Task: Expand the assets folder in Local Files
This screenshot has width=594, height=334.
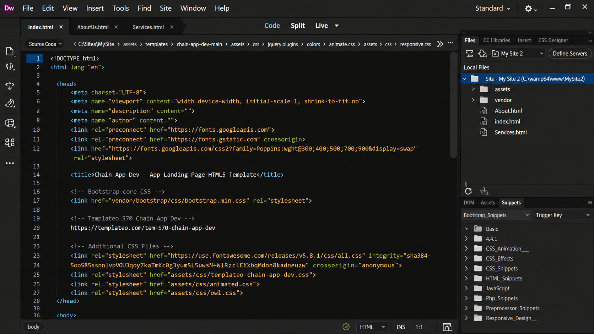Action: (473, 89)
